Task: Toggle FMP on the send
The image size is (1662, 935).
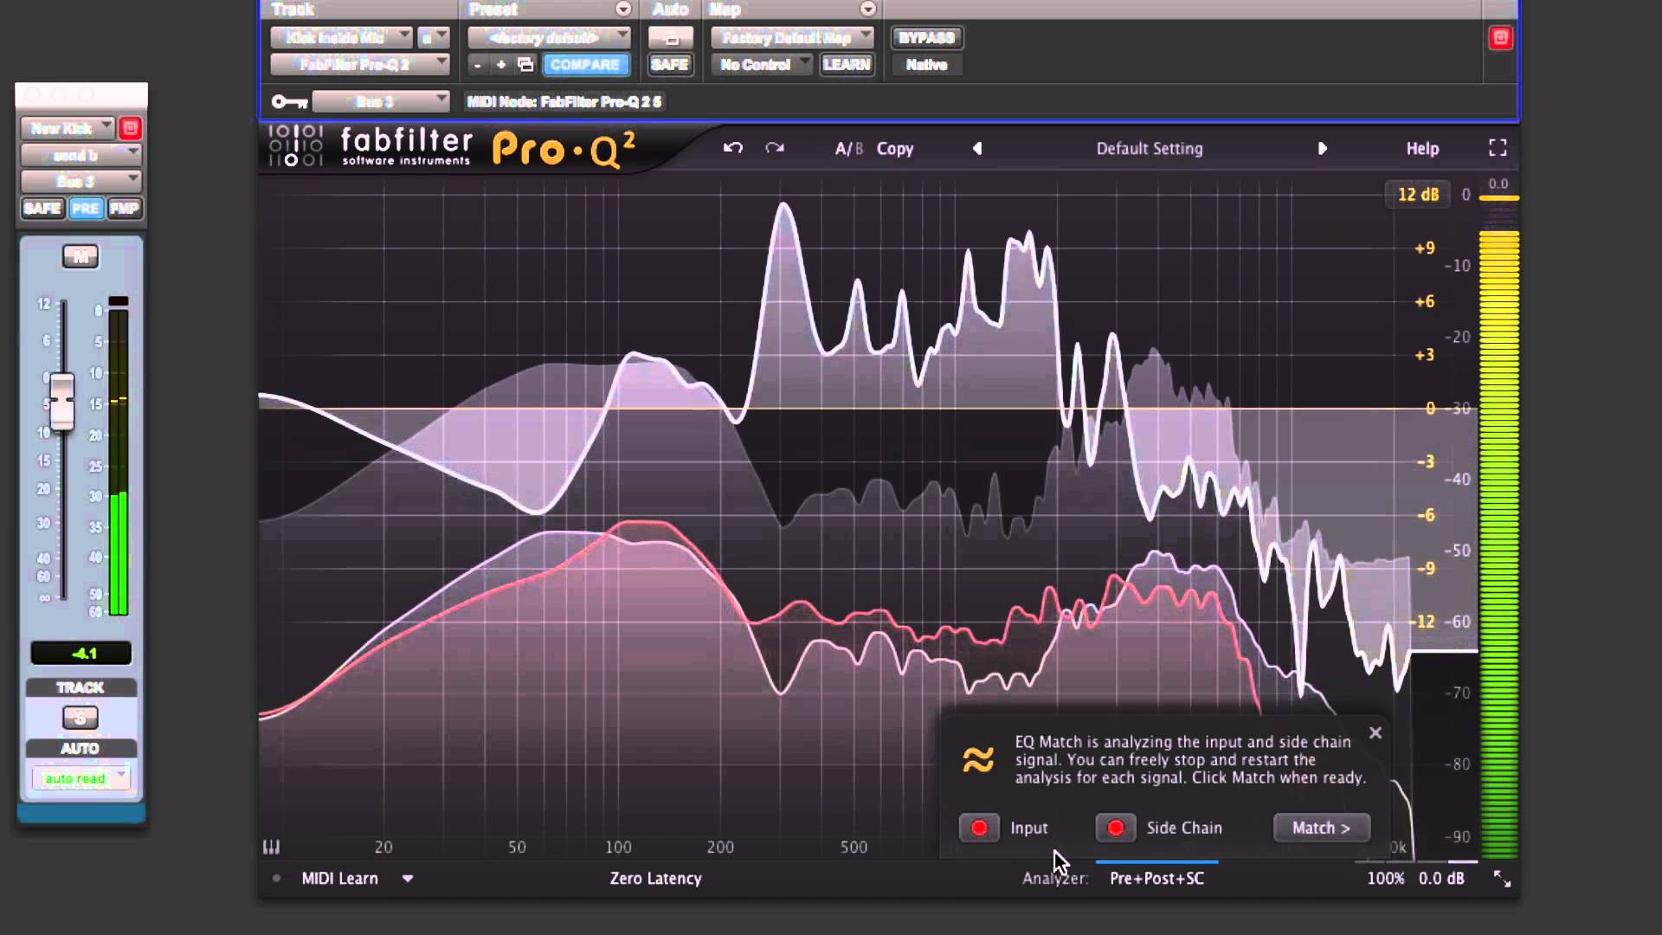Action: point(124,209)
